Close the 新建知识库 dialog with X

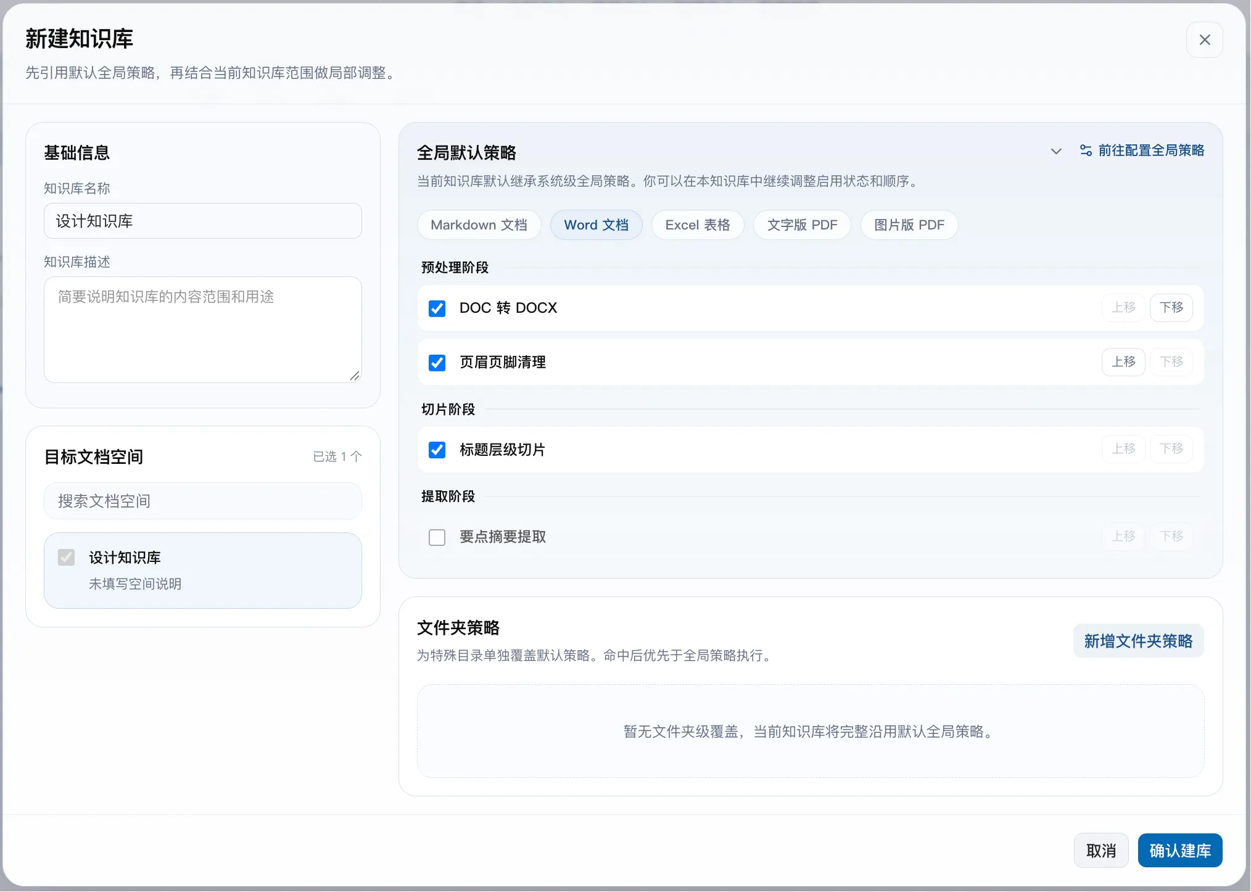pyautogui.click(x=1204, y=40)
